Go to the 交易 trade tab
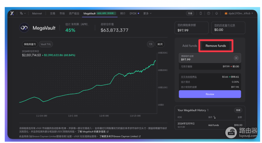Screen dimensions: 262x143 click(53, 13)
